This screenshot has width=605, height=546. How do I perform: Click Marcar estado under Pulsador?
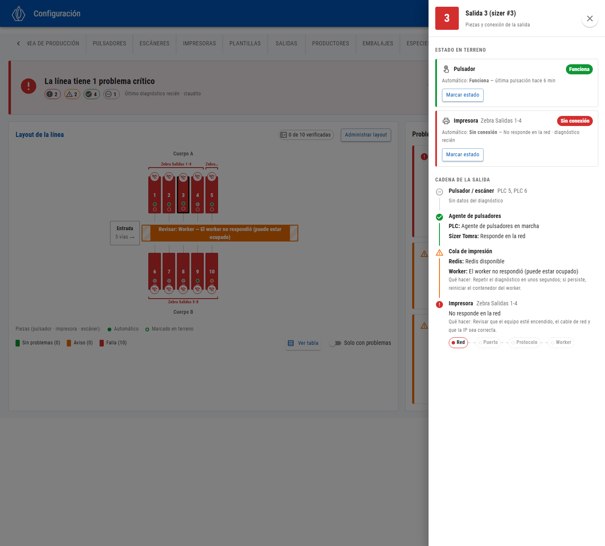tap(463, 95)
